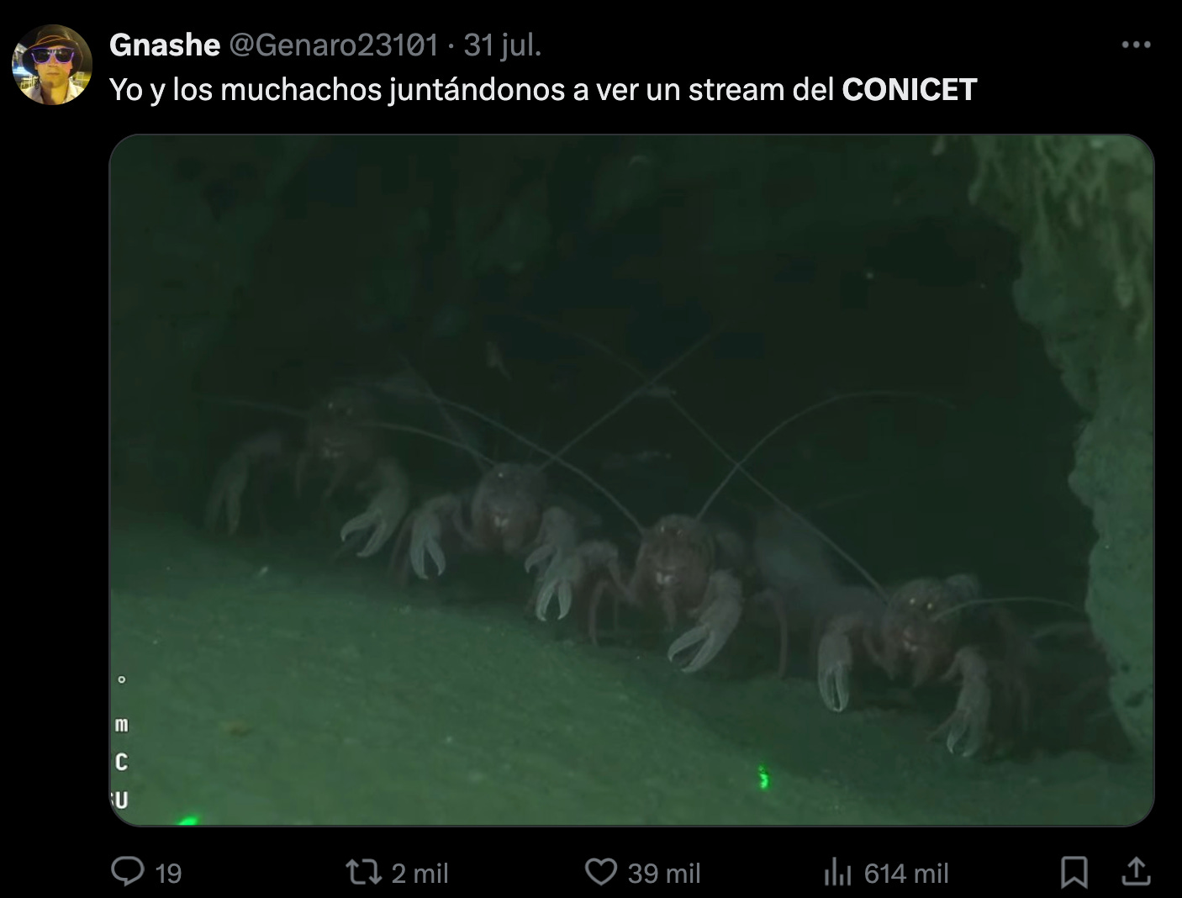
Task: Click the green laser dot in the photo
Action: pos(763,778)
